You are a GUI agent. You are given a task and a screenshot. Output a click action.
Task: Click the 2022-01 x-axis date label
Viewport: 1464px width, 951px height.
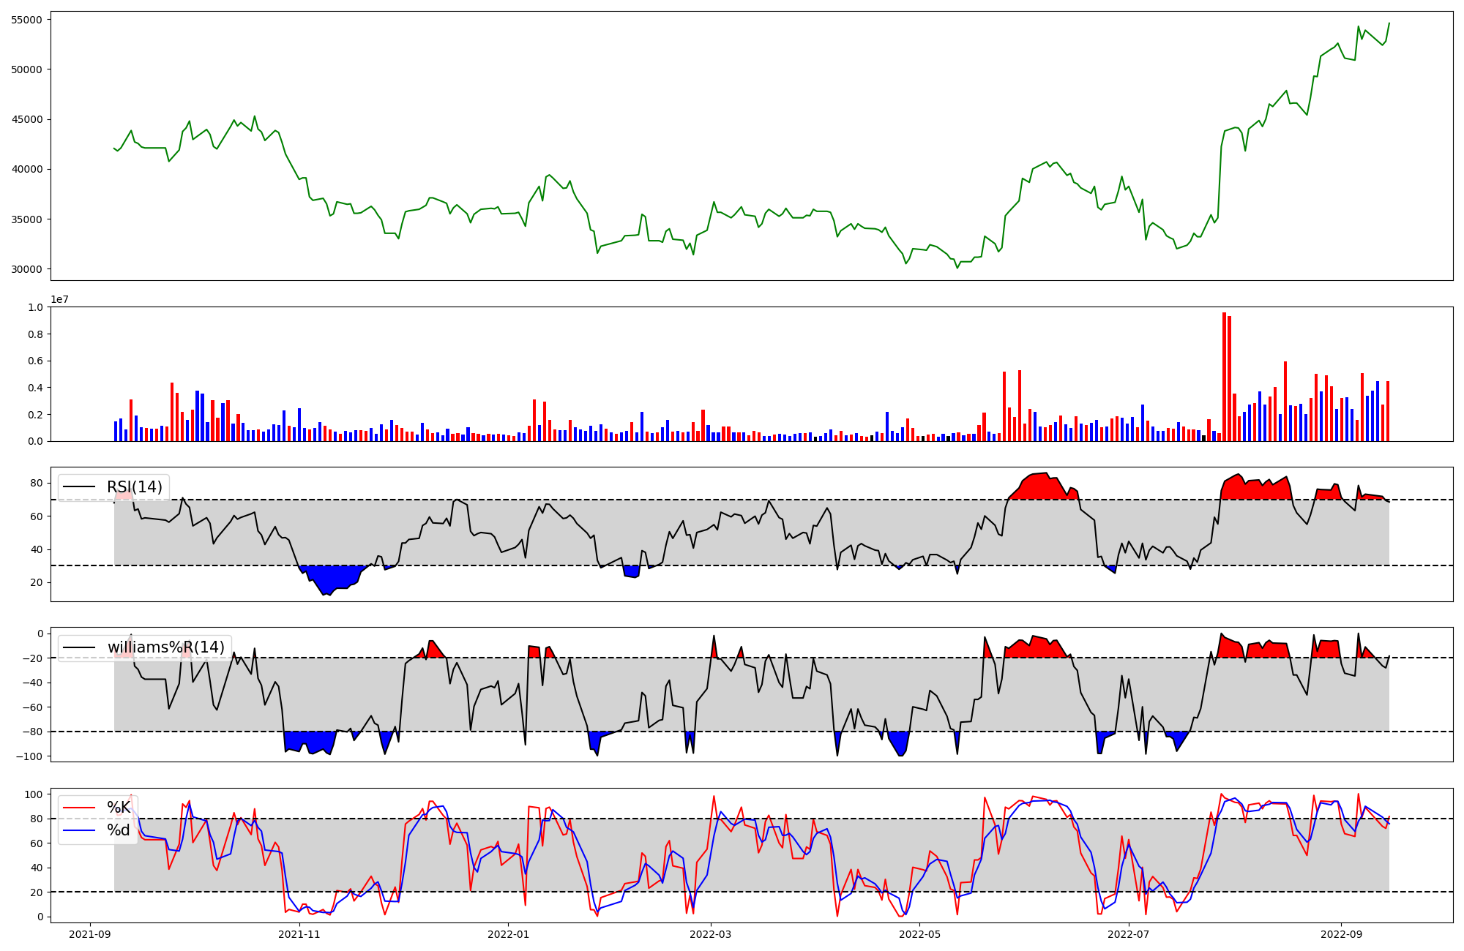[x=508, y=934]
